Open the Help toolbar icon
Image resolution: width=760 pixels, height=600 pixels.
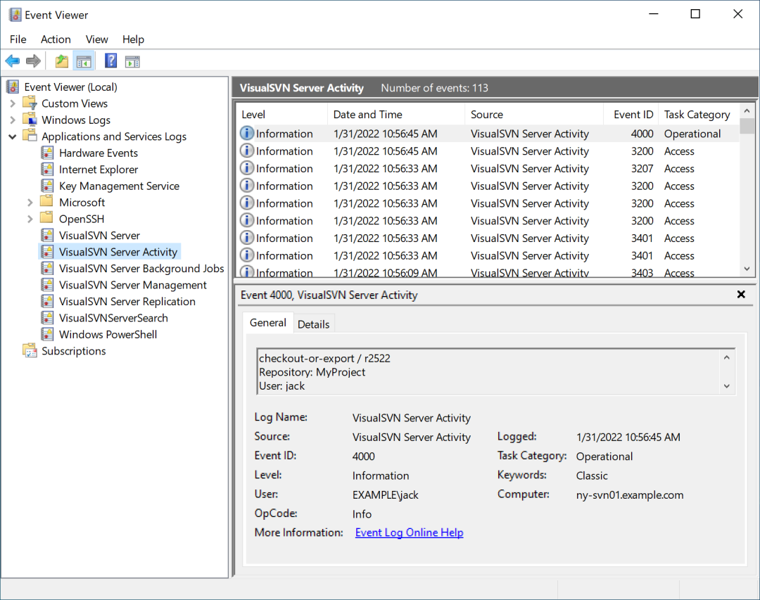111,61
